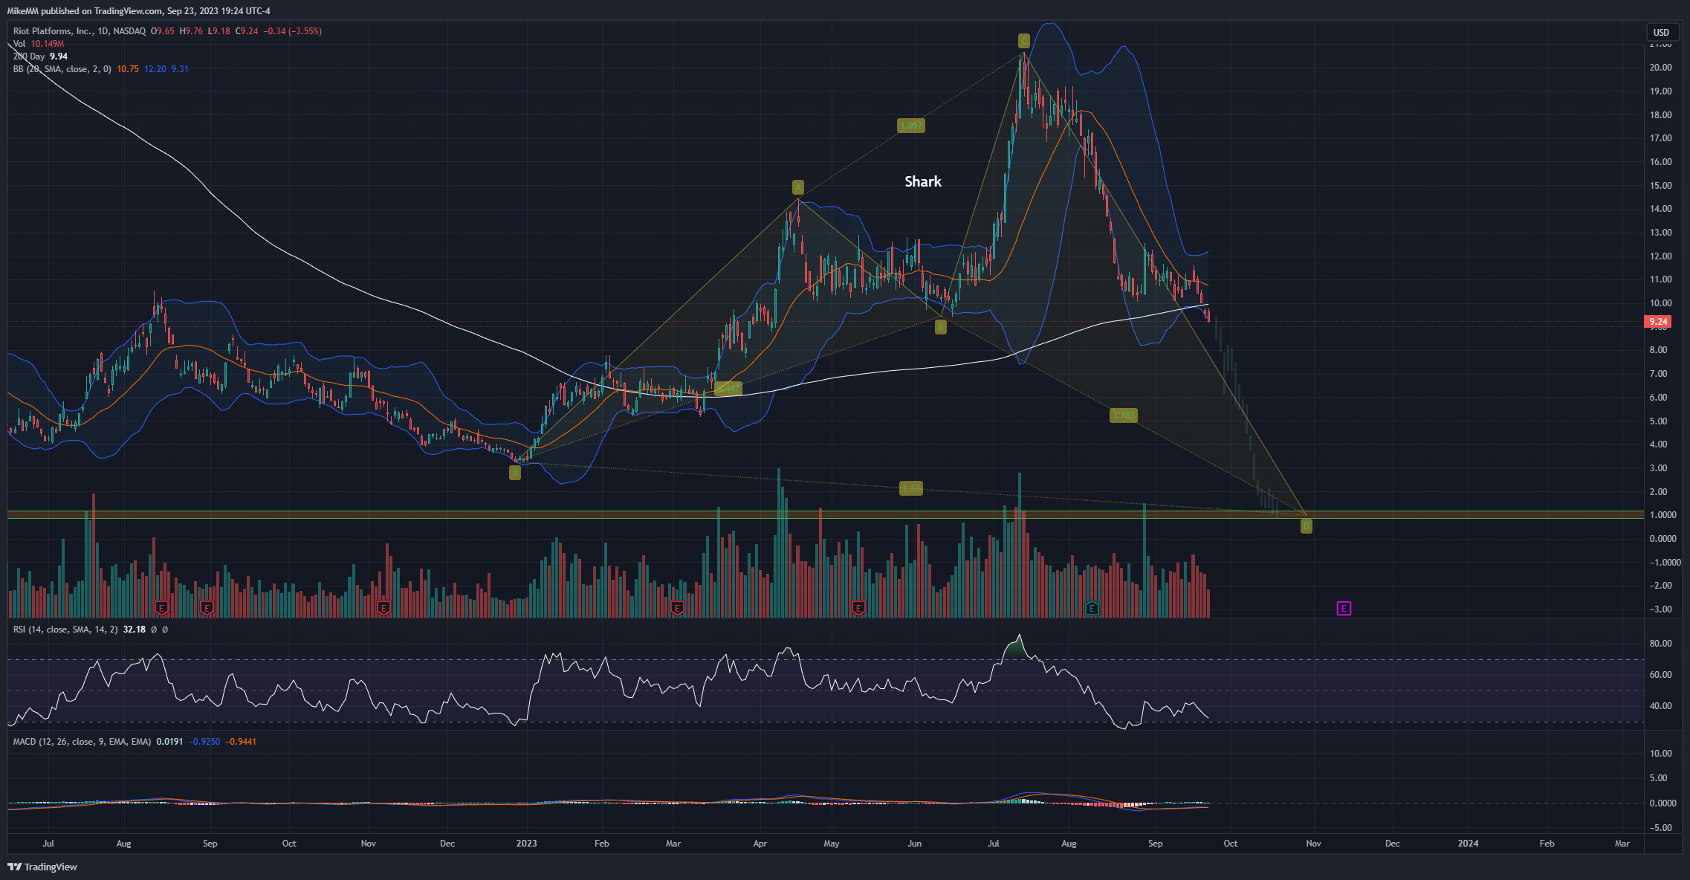Click the 0.0191 MACD histogram value
Viewport: 1690px width, 880px height.
[x=169, y=742]
